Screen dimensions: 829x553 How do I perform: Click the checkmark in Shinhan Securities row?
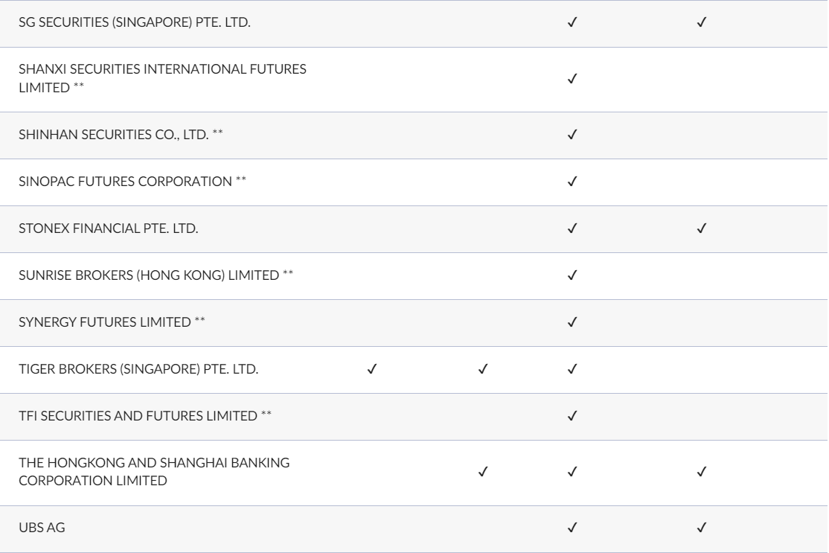[x=572, y=135]
